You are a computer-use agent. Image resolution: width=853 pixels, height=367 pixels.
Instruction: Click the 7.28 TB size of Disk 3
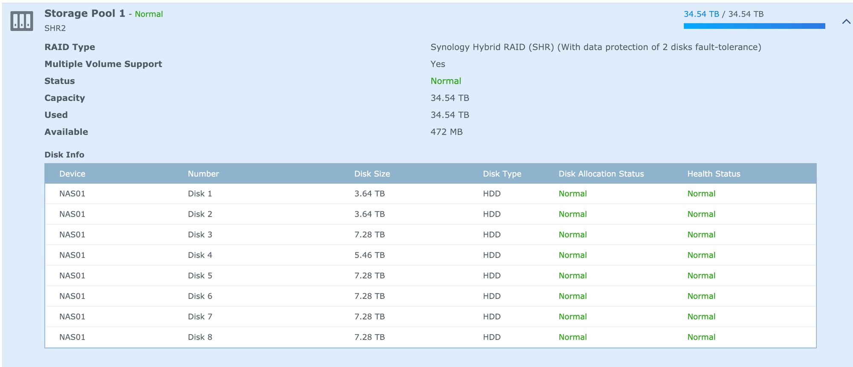(x=369, y=235)
